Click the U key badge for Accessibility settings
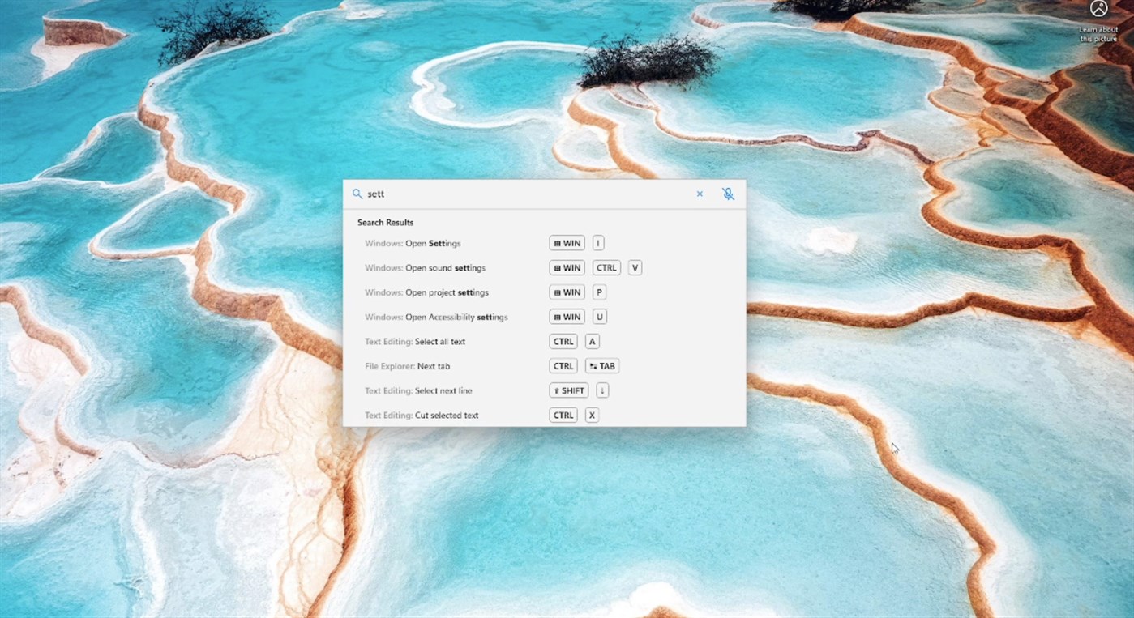 pos(599,317)
